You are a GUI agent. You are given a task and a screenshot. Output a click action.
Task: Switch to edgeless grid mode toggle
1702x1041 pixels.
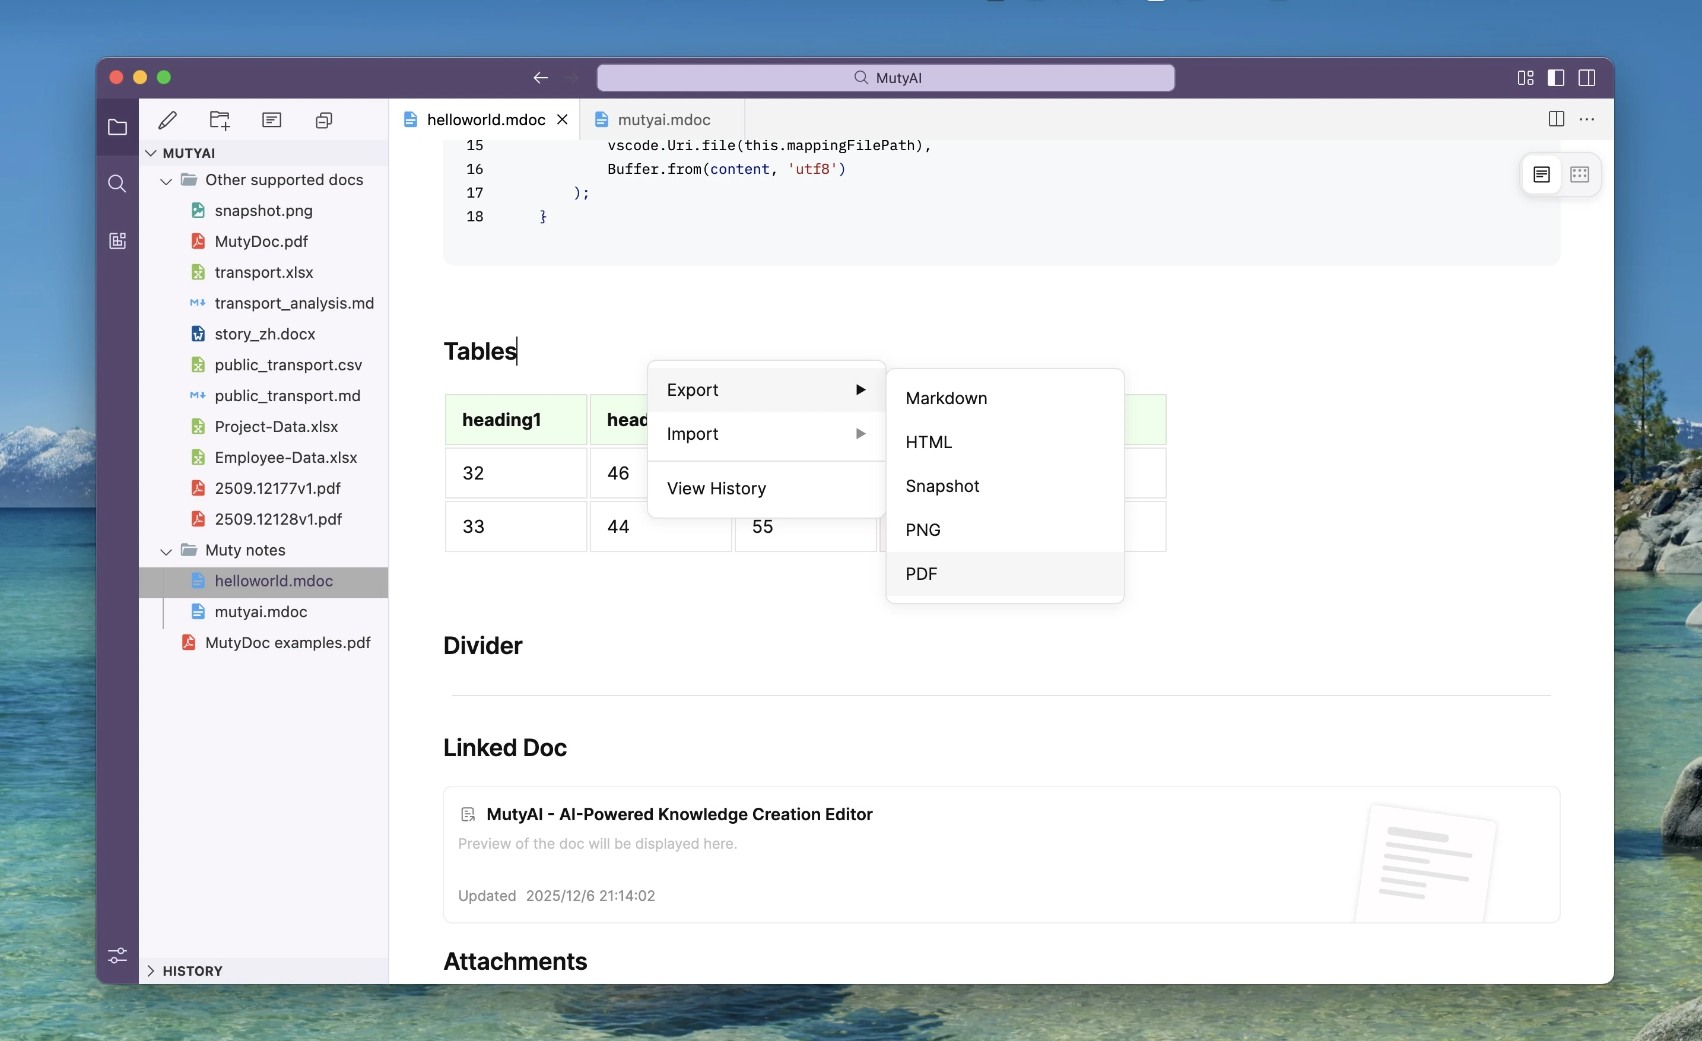coord(1579,174)
